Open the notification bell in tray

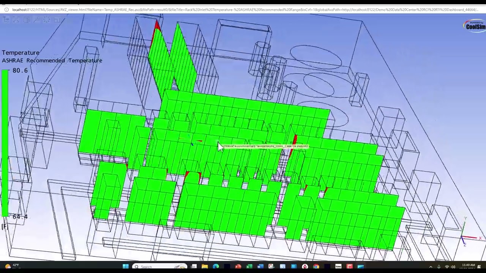(479, 267)
